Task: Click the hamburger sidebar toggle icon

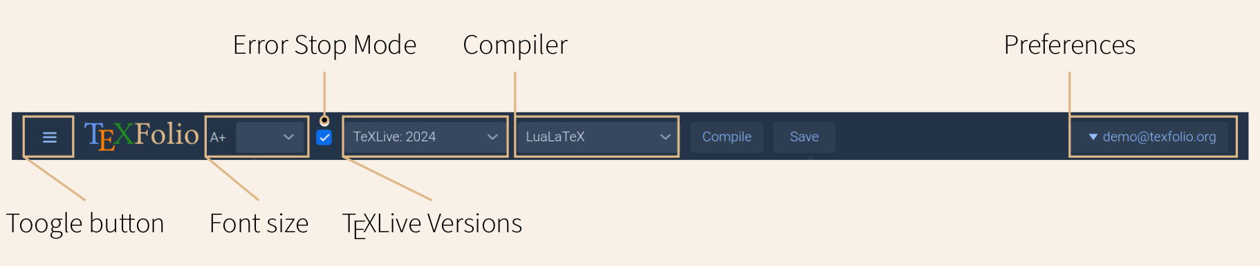Action: tap(49, 137)
